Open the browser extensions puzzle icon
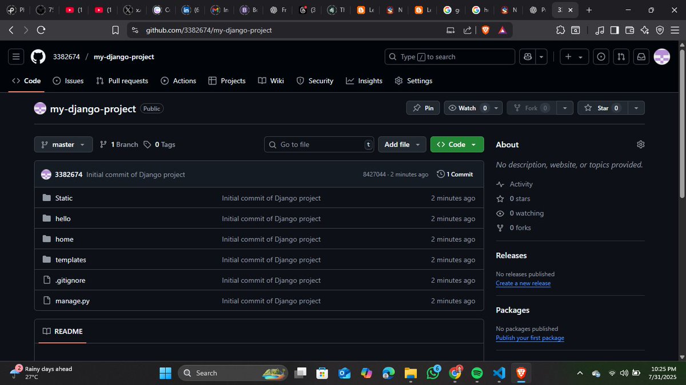 point(560,30)
